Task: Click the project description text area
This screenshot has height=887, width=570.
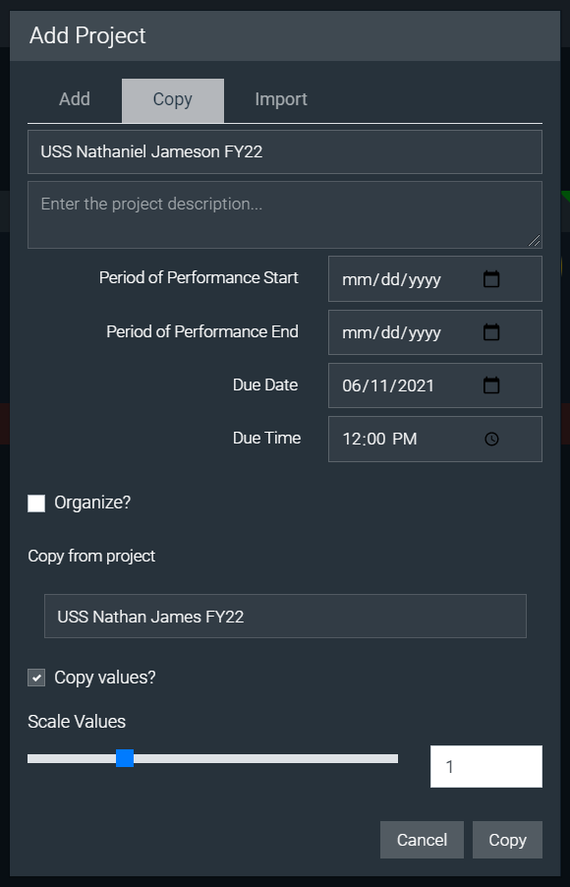Action: [x=285, y=214]
